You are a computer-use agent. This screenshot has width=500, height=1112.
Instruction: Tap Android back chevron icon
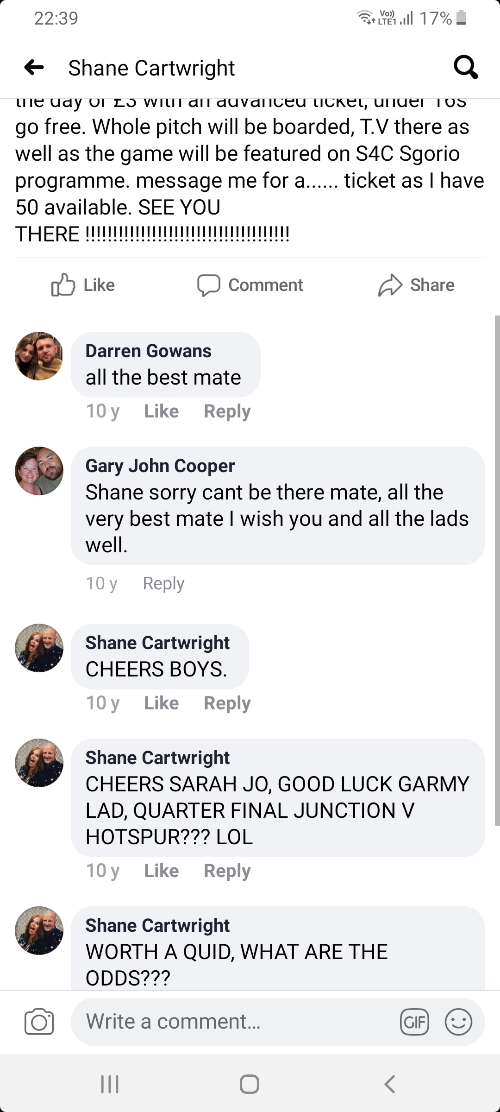pos(390,1084)
